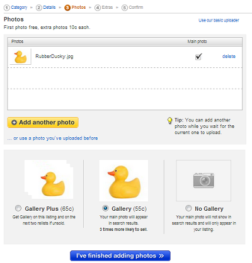Select the Gallery (55c) radio option
Screen dimensions: 252x263
[105, 208]
